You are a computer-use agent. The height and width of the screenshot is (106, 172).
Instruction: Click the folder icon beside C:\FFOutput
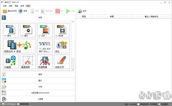coord(3,104)
